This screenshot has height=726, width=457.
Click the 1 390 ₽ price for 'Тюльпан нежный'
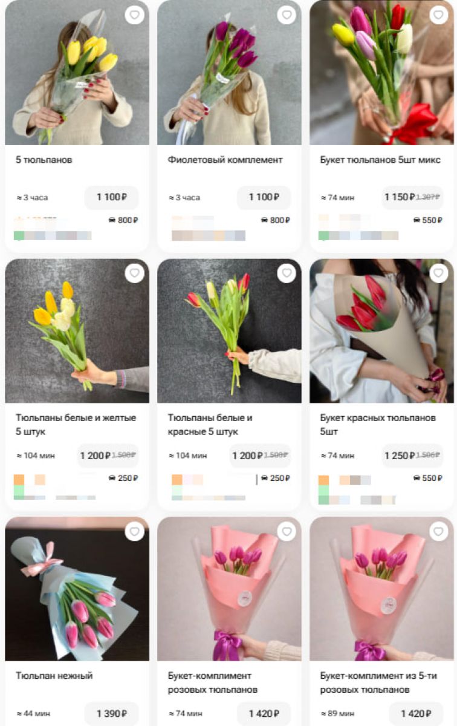[x=111, y=713]
